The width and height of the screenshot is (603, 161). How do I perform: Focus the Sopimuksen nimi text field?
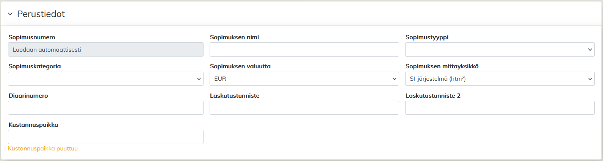[304, 49]
